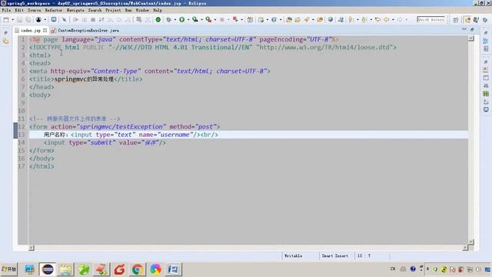Expand the Debug dropdown arrow
Screen dimensions: 492x277
tap(175, 20)
